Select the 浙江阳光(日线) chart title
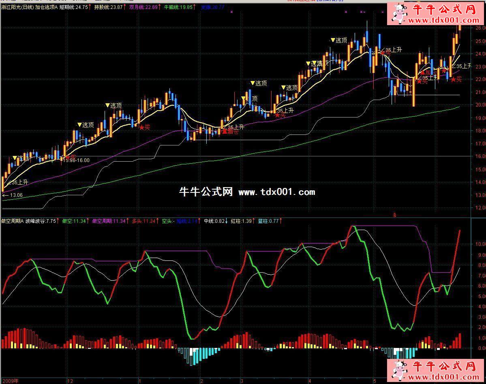The image size is (486, 384). [x=17, y=7]
